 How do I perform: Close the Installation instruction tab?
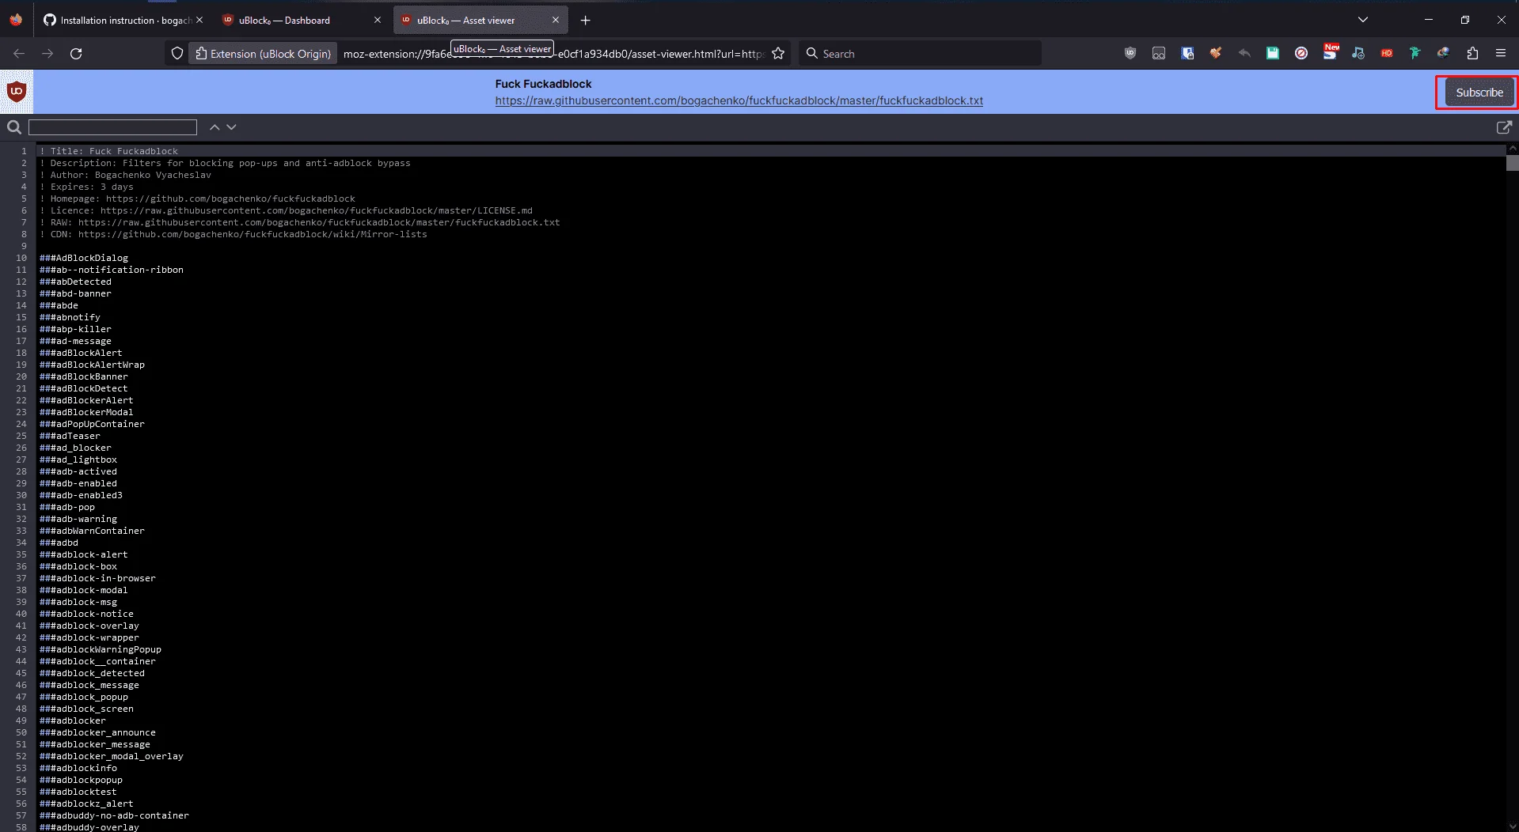click(199, 20)
